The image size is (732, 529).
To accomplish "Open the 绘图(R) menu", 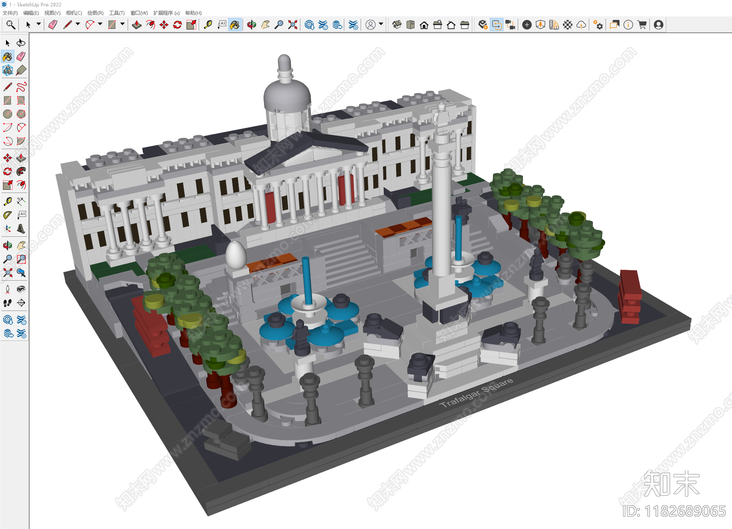I will coord(95,13).
